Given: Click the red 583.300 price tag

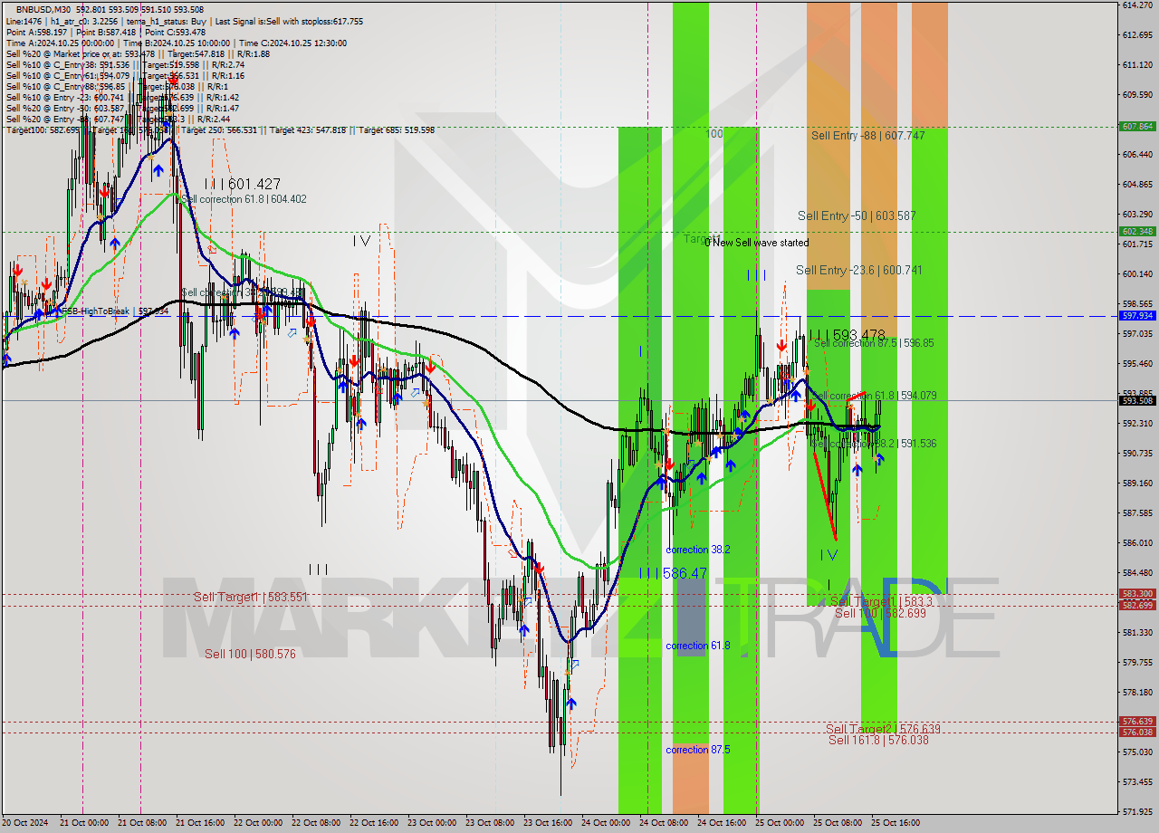Looking at the screenshot, I should point(1137,594).
